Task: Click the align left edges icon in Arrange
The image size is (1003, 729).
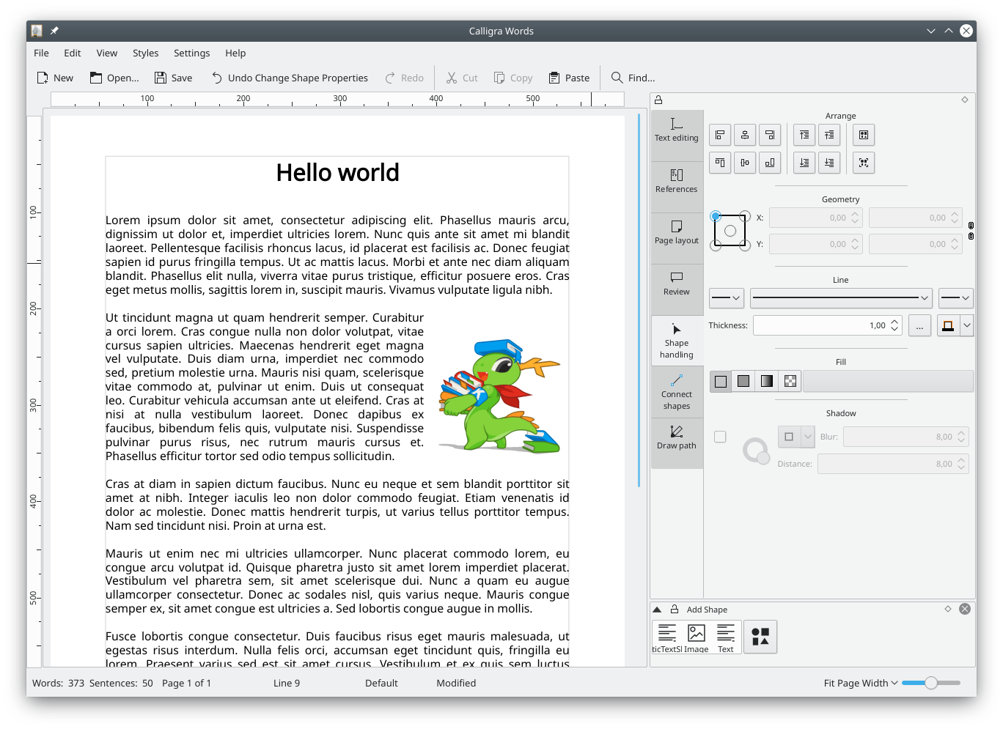Action: click(719, 135)
